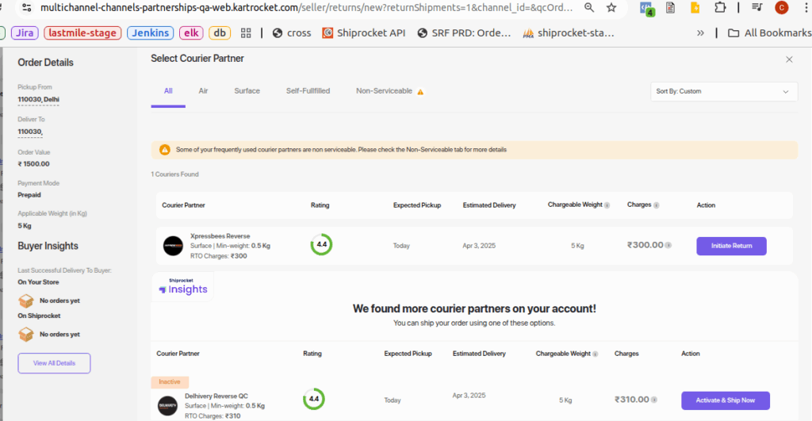
Task: Click the View All Details button
Action: (x=54, y=363)
